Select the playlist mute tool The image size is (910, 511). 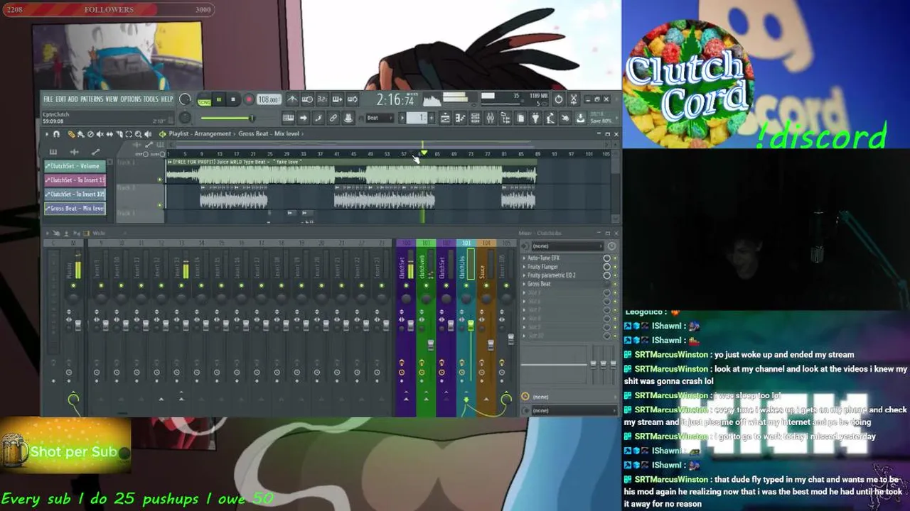[100, 134]
